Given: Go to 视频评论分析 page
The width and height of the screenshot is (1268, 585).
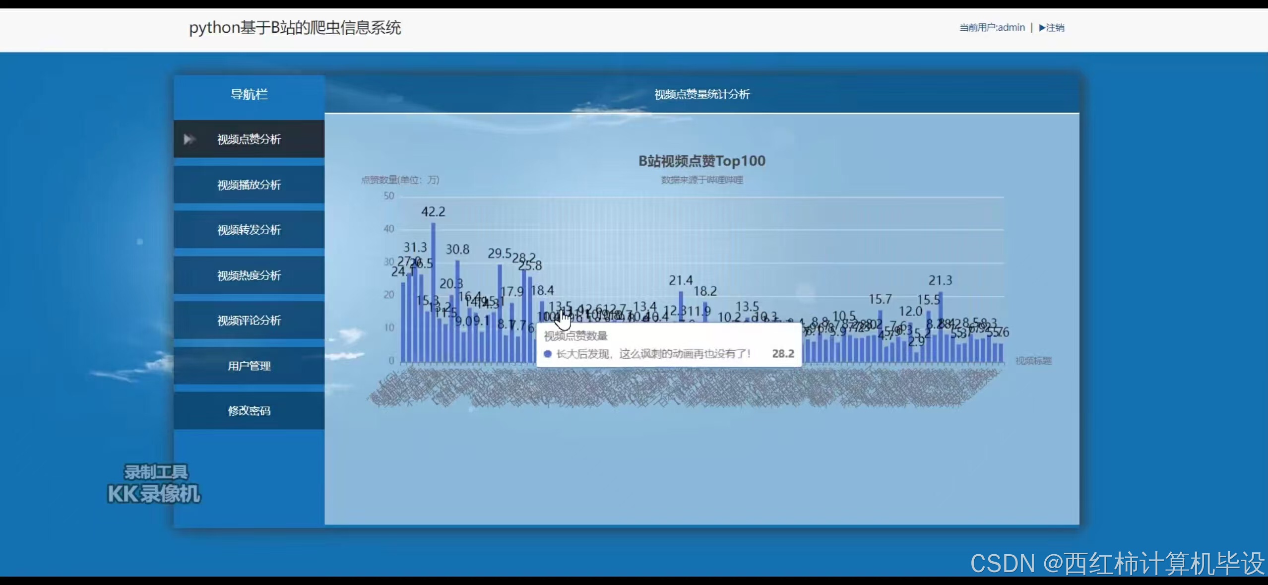Looking at the screenshot, I should (249, 321).
